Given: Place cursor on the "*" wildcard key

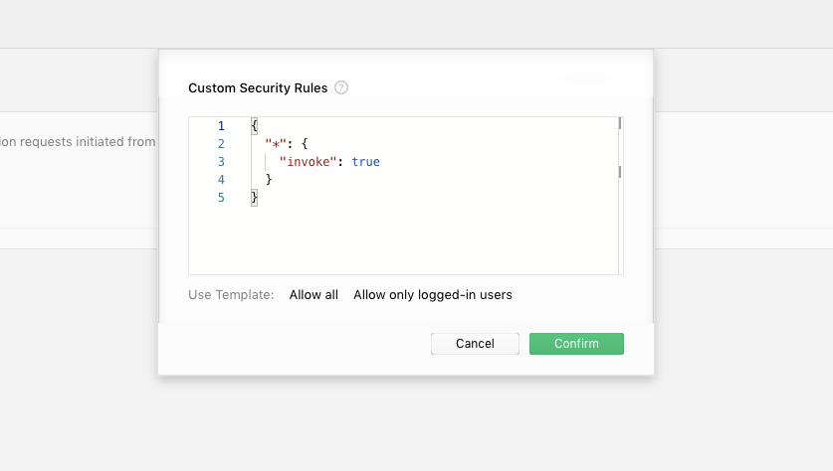Looking at the screenshot, I should coord(275,144).
